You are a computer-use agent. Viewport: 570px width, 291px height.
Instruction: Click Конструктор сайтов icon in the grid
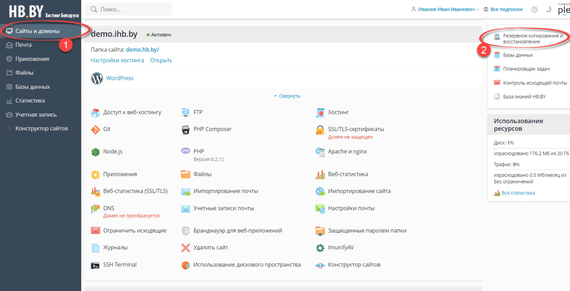coord(320,265)
